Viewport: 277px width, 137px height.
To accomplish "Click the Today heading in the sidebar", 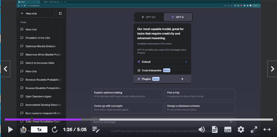I will pos(23,22).
